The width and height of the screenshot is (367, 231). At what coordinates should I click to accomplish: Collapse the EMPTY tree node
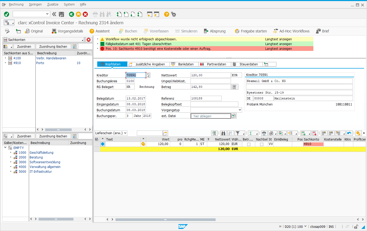click(x=5, y=148)
